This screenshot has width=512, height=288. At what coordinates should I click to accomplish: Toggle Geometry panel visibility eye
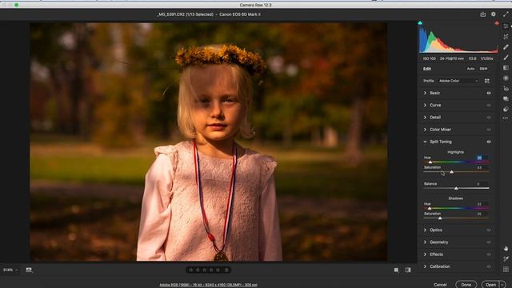click(x=489, y=242)
